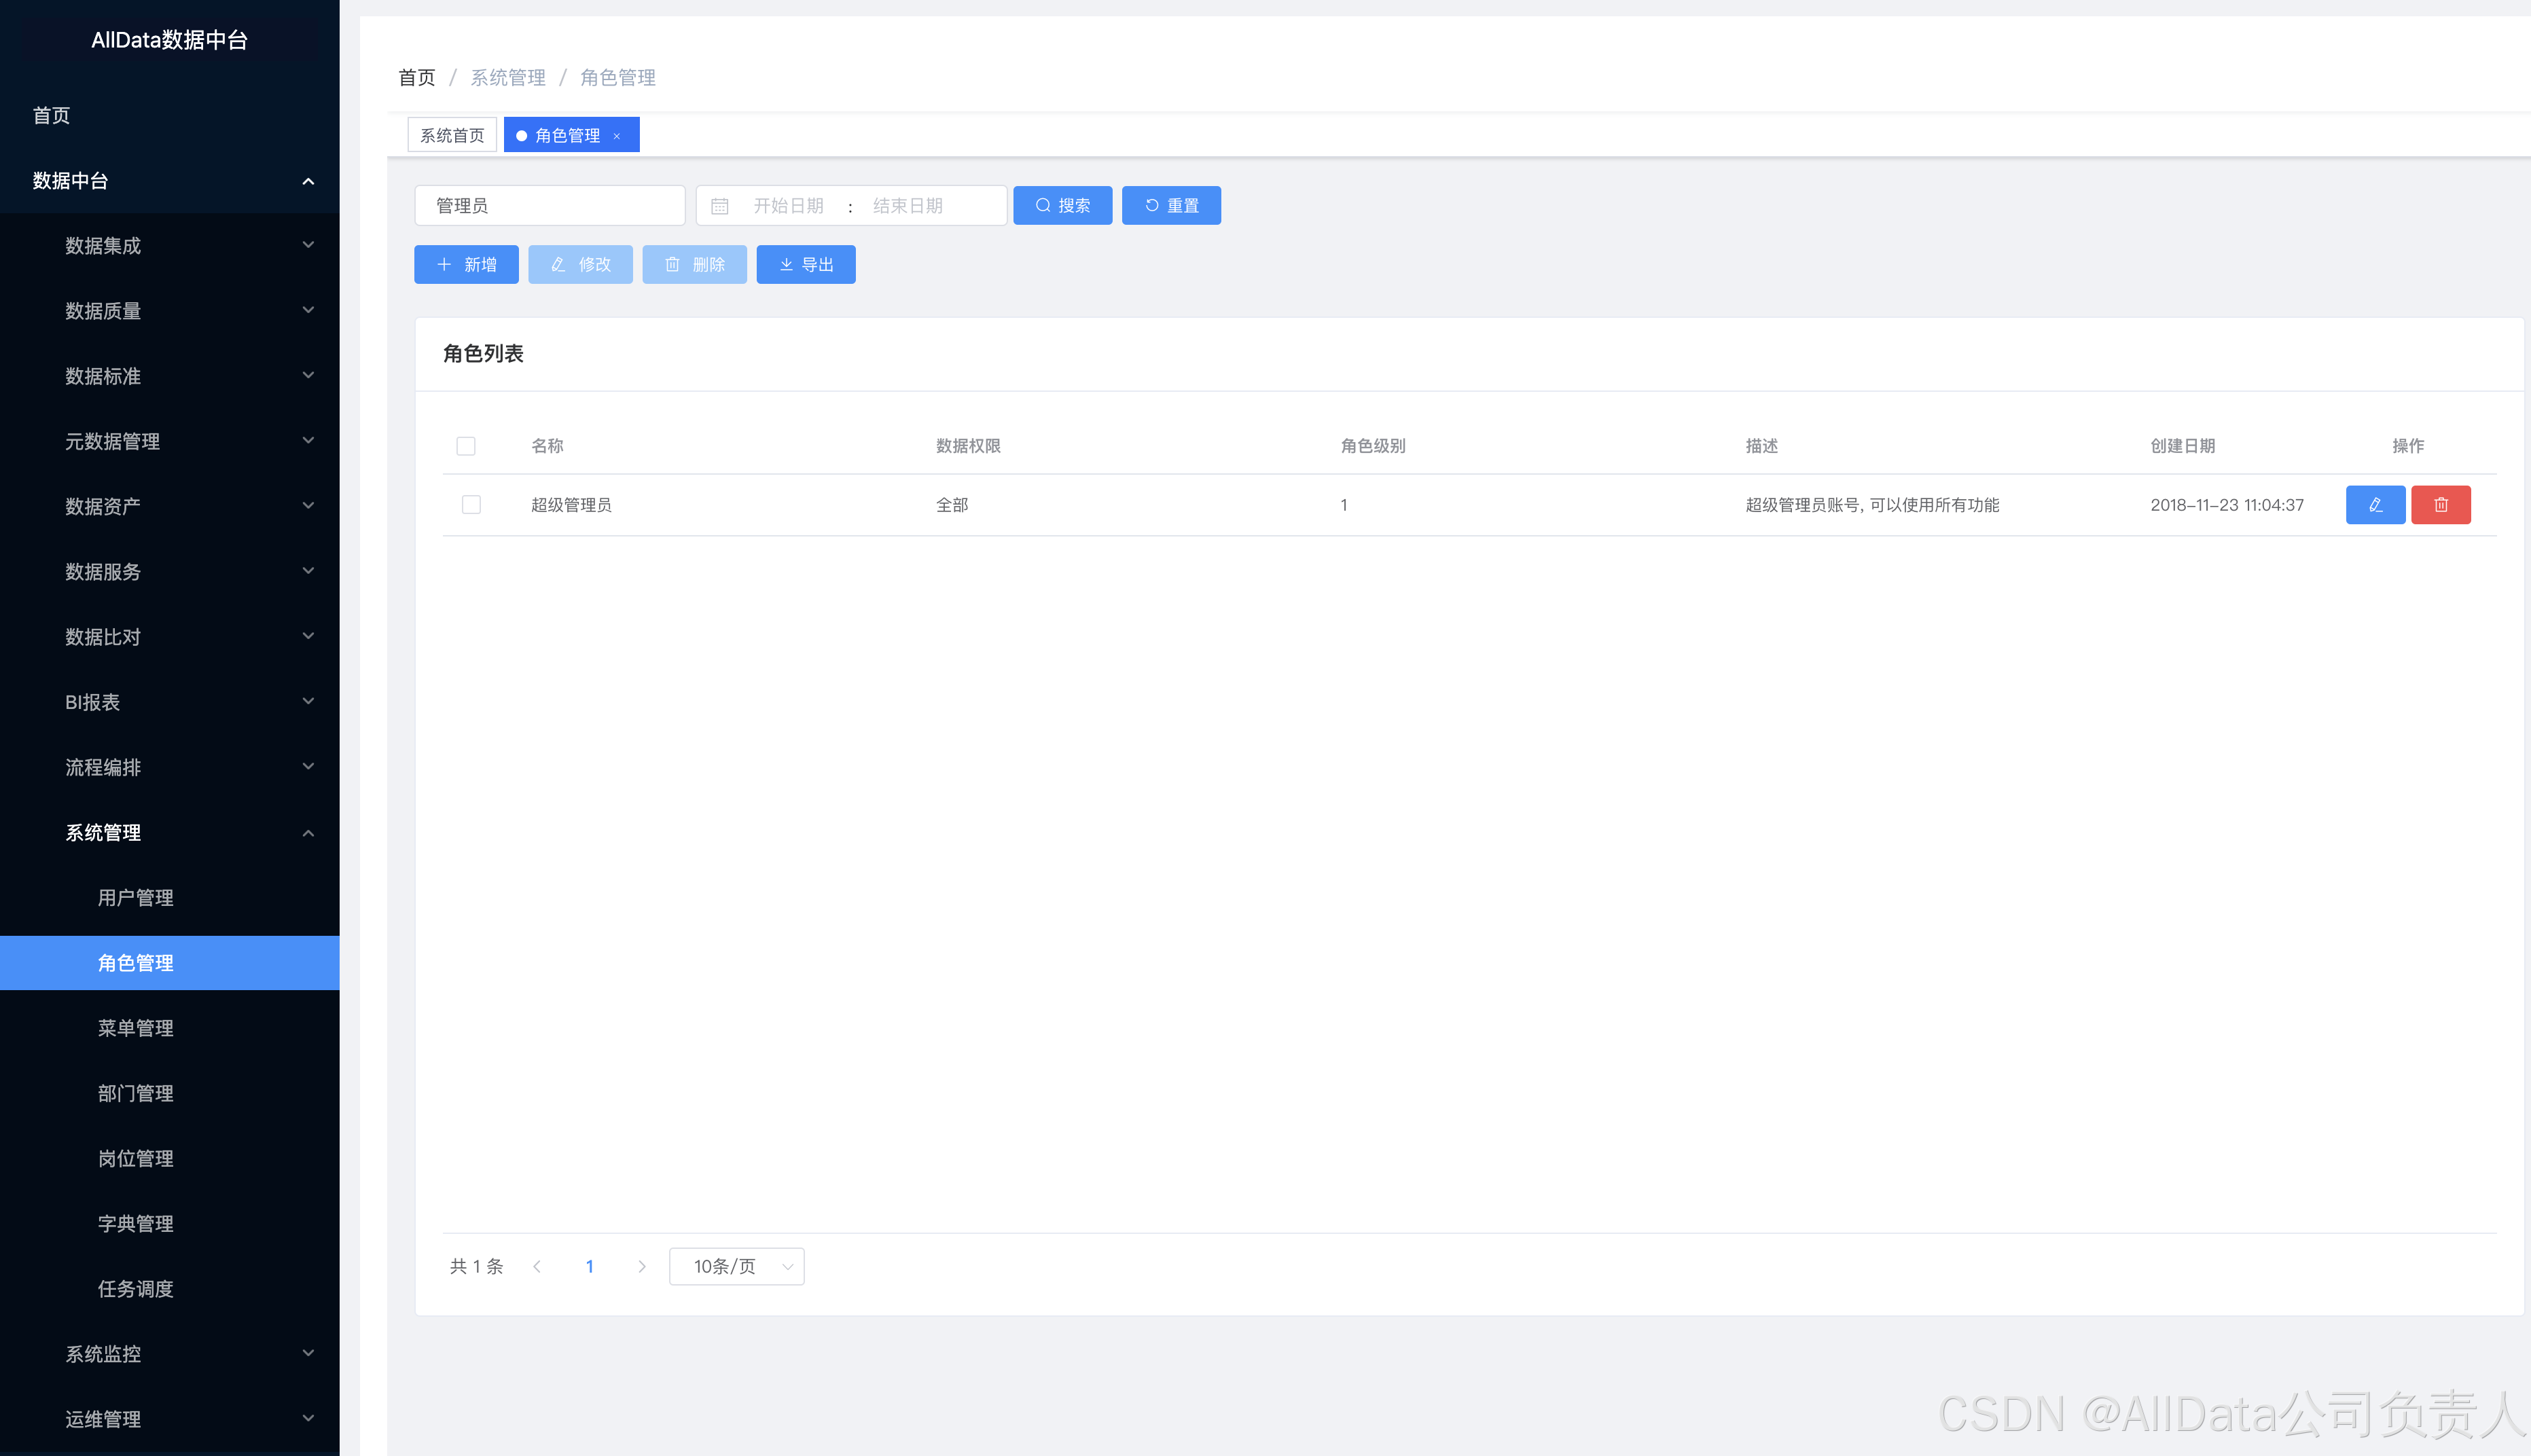Screen dimensions: 2531x1456
Task: Go to the previous page with the pagination arrow
Action: 537,1266
